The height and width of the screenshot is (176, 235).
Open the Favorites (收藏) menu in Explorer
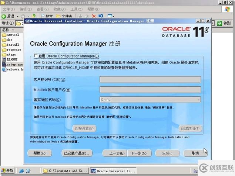[x=60, y=9]
